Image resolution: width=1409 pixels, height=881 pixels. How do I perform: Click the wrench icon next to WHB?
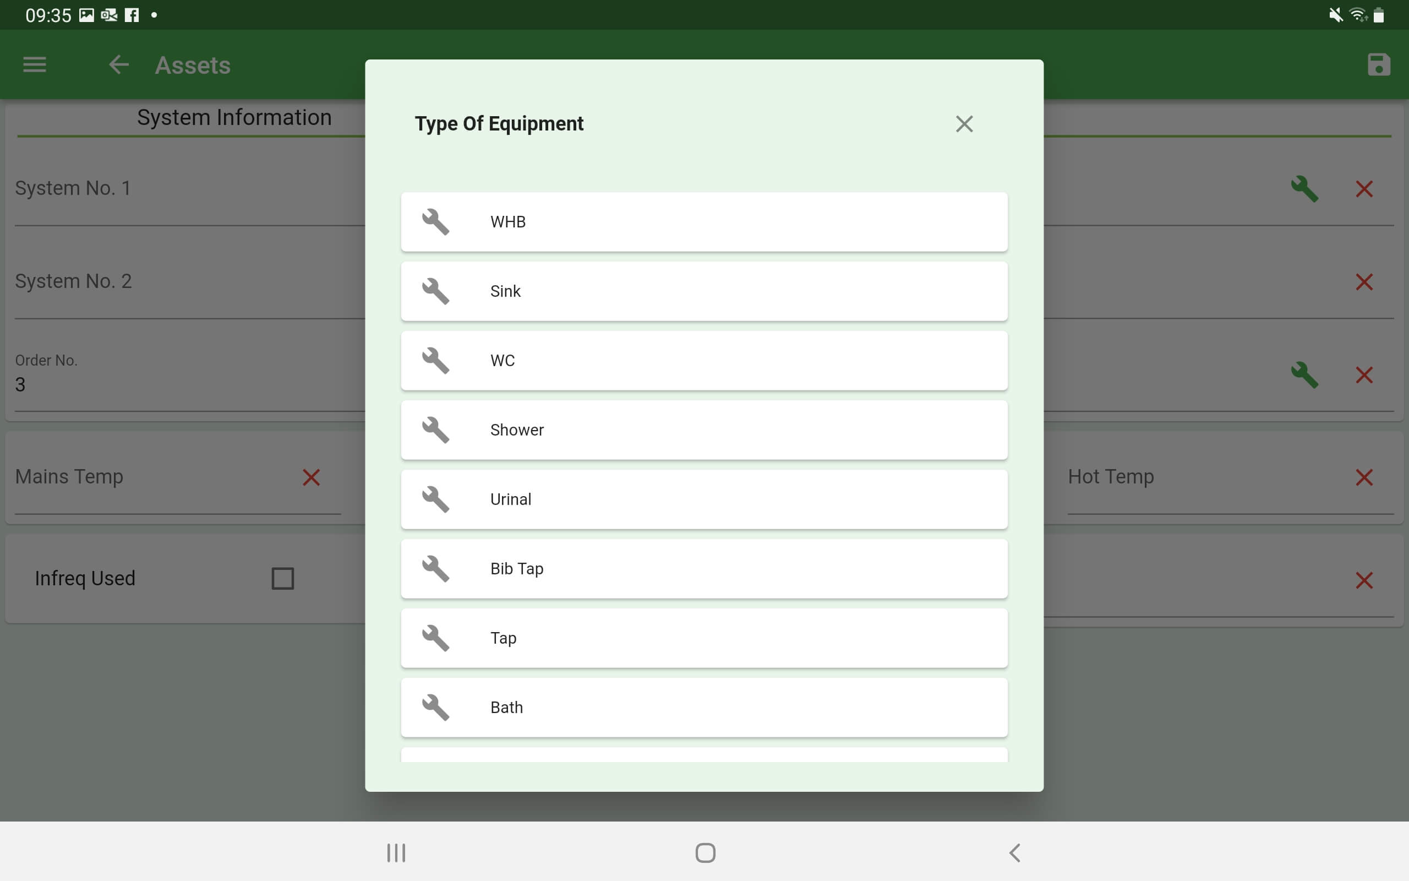click(435, 221)
